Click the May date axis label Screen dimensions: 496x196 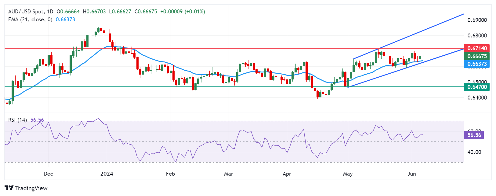click(348, 174)
